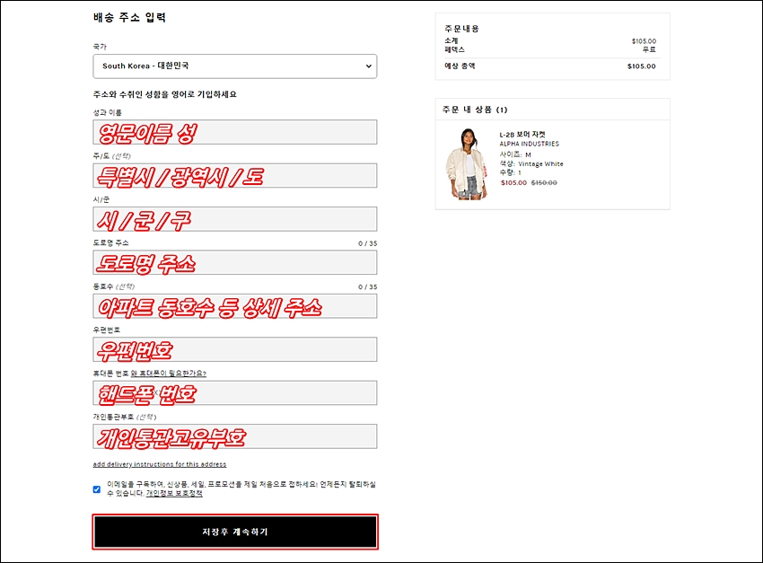Click the L-2B bomber jacket product name
The width and height of the screenshot is (763, 563).
522,135
